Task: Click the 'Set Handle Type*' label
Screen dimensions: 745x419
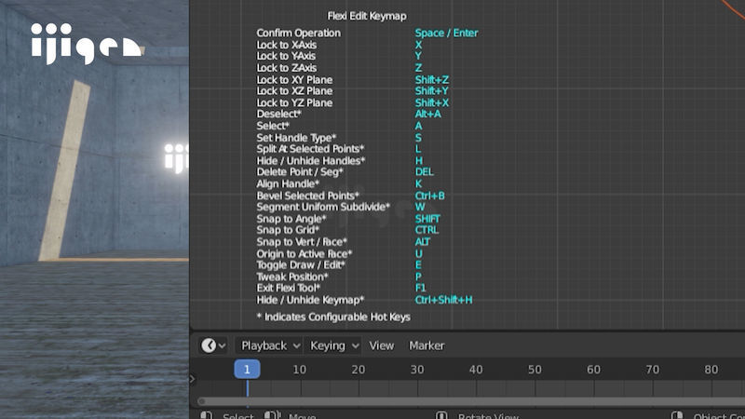Action: (296, 138)
